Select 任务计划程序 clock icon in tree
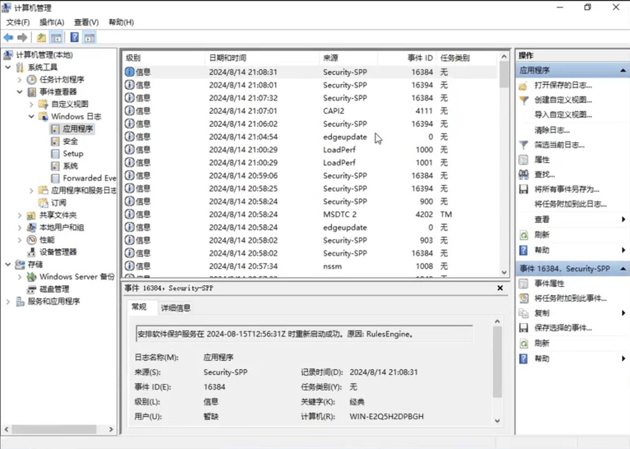Viewport: 630px width, 449px height. pyautogui.click(x=32, y=80)
